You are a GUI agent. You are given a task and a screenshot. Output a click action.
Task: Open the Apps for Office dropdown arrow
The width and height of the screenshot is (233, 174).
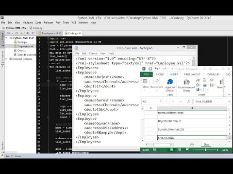(174, 90)
